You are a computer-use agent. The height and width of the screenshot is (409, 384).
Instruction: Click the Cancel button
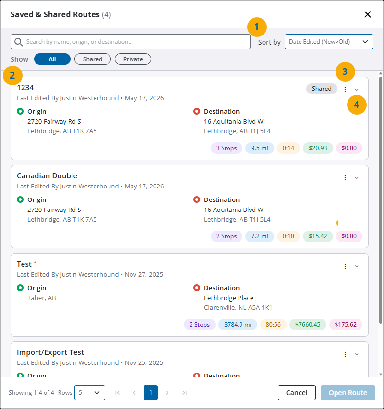pos(297,393)
